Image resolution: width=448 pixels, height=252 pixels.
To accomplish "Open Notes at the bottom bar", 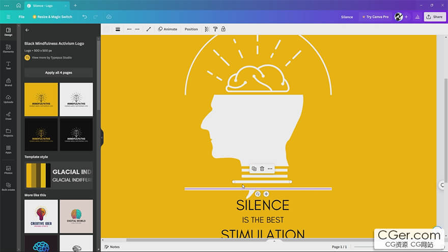I will 112,247.
